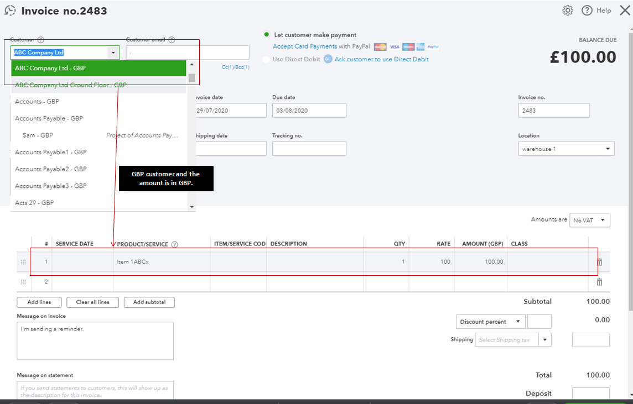Click the line 1 amount 100.00

coord(480,262)
